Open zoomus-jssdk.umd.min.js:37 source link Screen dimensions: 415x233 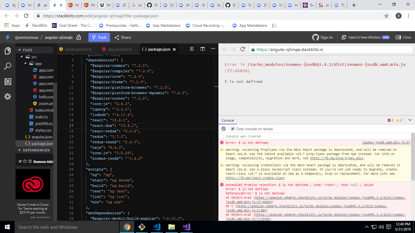[386, 143]
